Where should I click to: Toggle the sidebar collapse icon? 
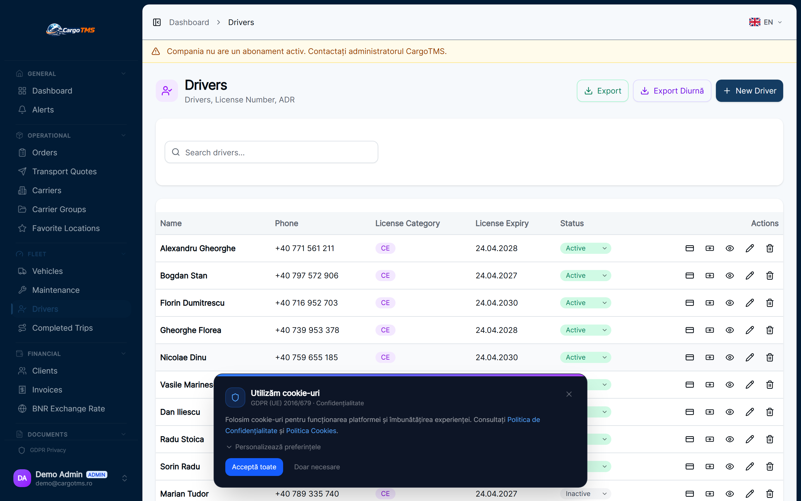pos(157,22)
